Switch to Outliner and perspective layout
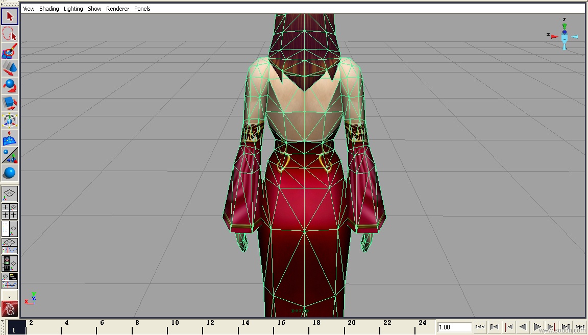Viewport: 588px width, 335px height. 10,229
